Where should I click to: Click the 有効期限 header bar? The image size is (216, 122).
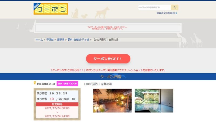click(57, 104)
